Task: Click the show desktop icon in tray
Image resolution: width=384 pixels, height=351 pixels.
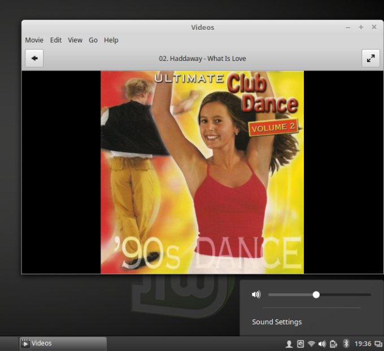Action: tap(378, 344)
